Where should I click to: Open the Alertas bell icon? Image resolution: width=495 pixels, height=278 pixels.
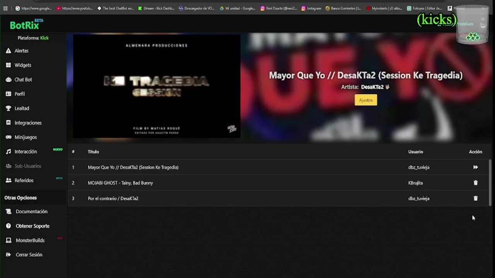point(9,51)
